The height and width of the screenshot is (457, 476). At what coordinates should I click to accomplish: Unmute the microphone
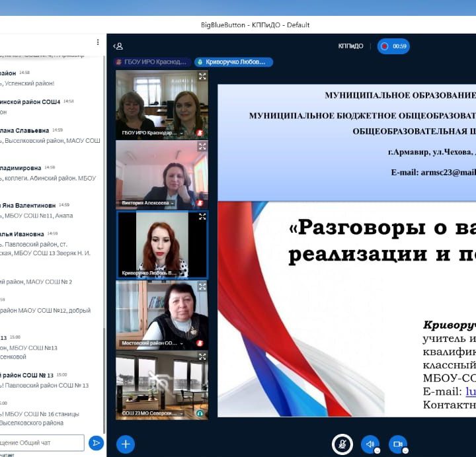tap(342, 444)
